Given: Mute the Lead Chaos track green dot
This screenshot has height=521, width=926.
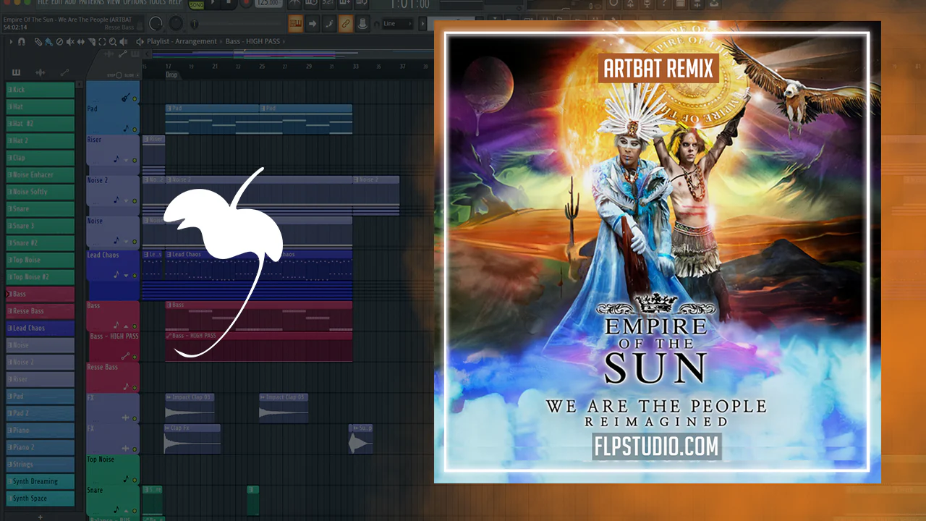Looking at the screenshot, I should pyautogui.click(x=135, y=276).
